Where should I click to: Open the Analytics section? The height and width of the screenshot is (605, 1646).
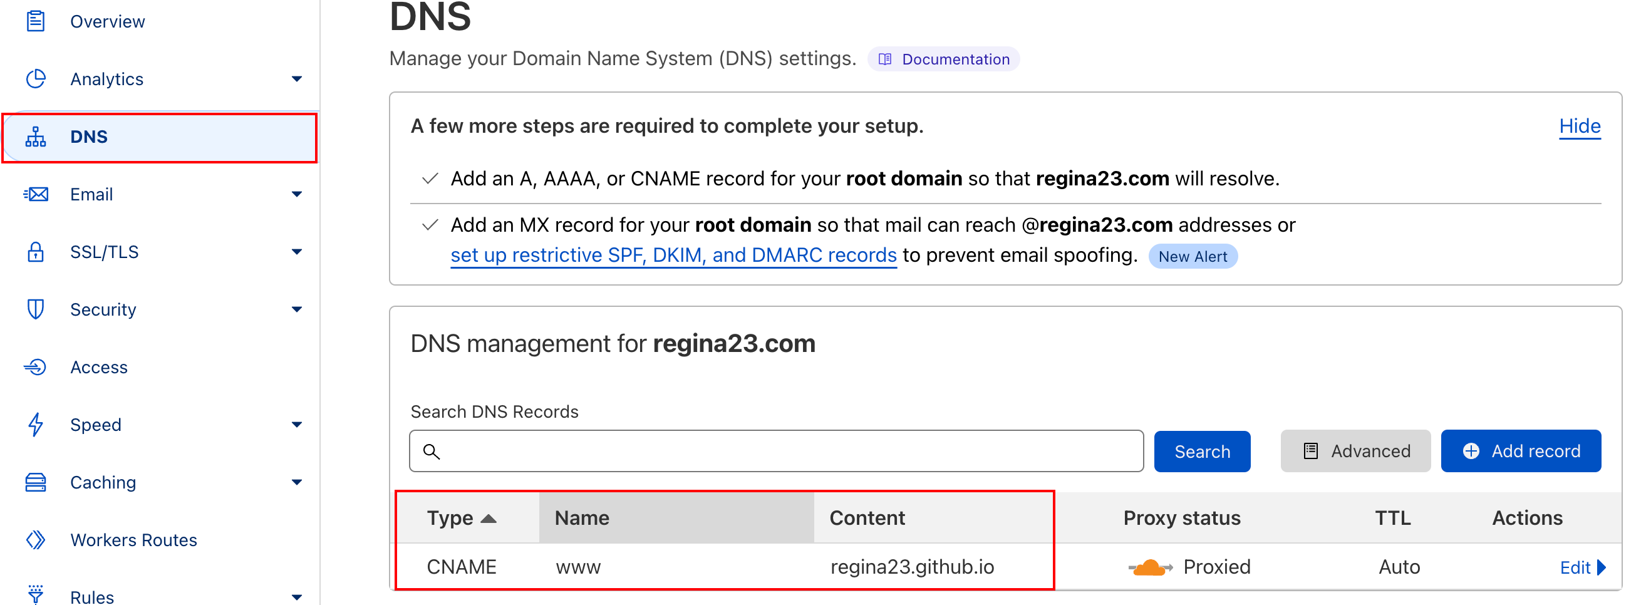[x=106, y=78]
